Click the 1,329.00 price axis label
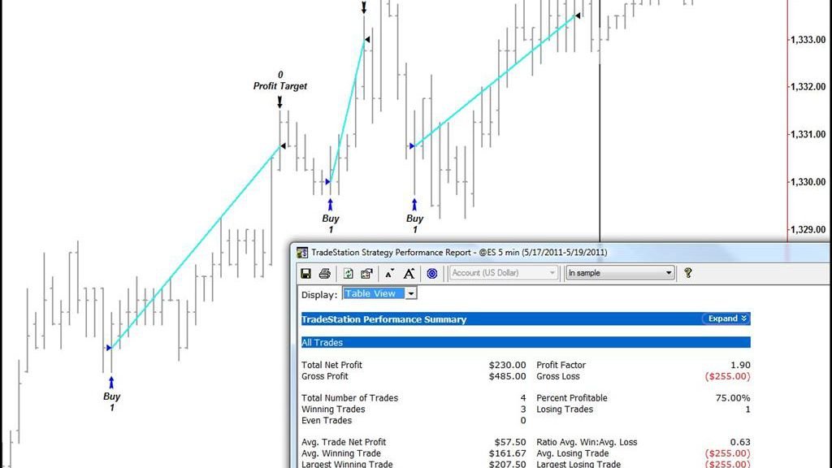The image size is (832, 468). (x=808, y=229)
